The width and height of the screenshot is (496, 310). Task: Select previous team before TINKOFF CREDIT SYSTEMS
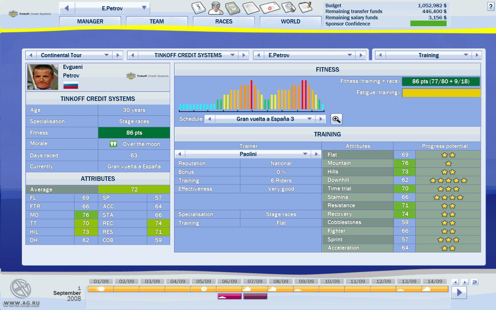[133, 55]
